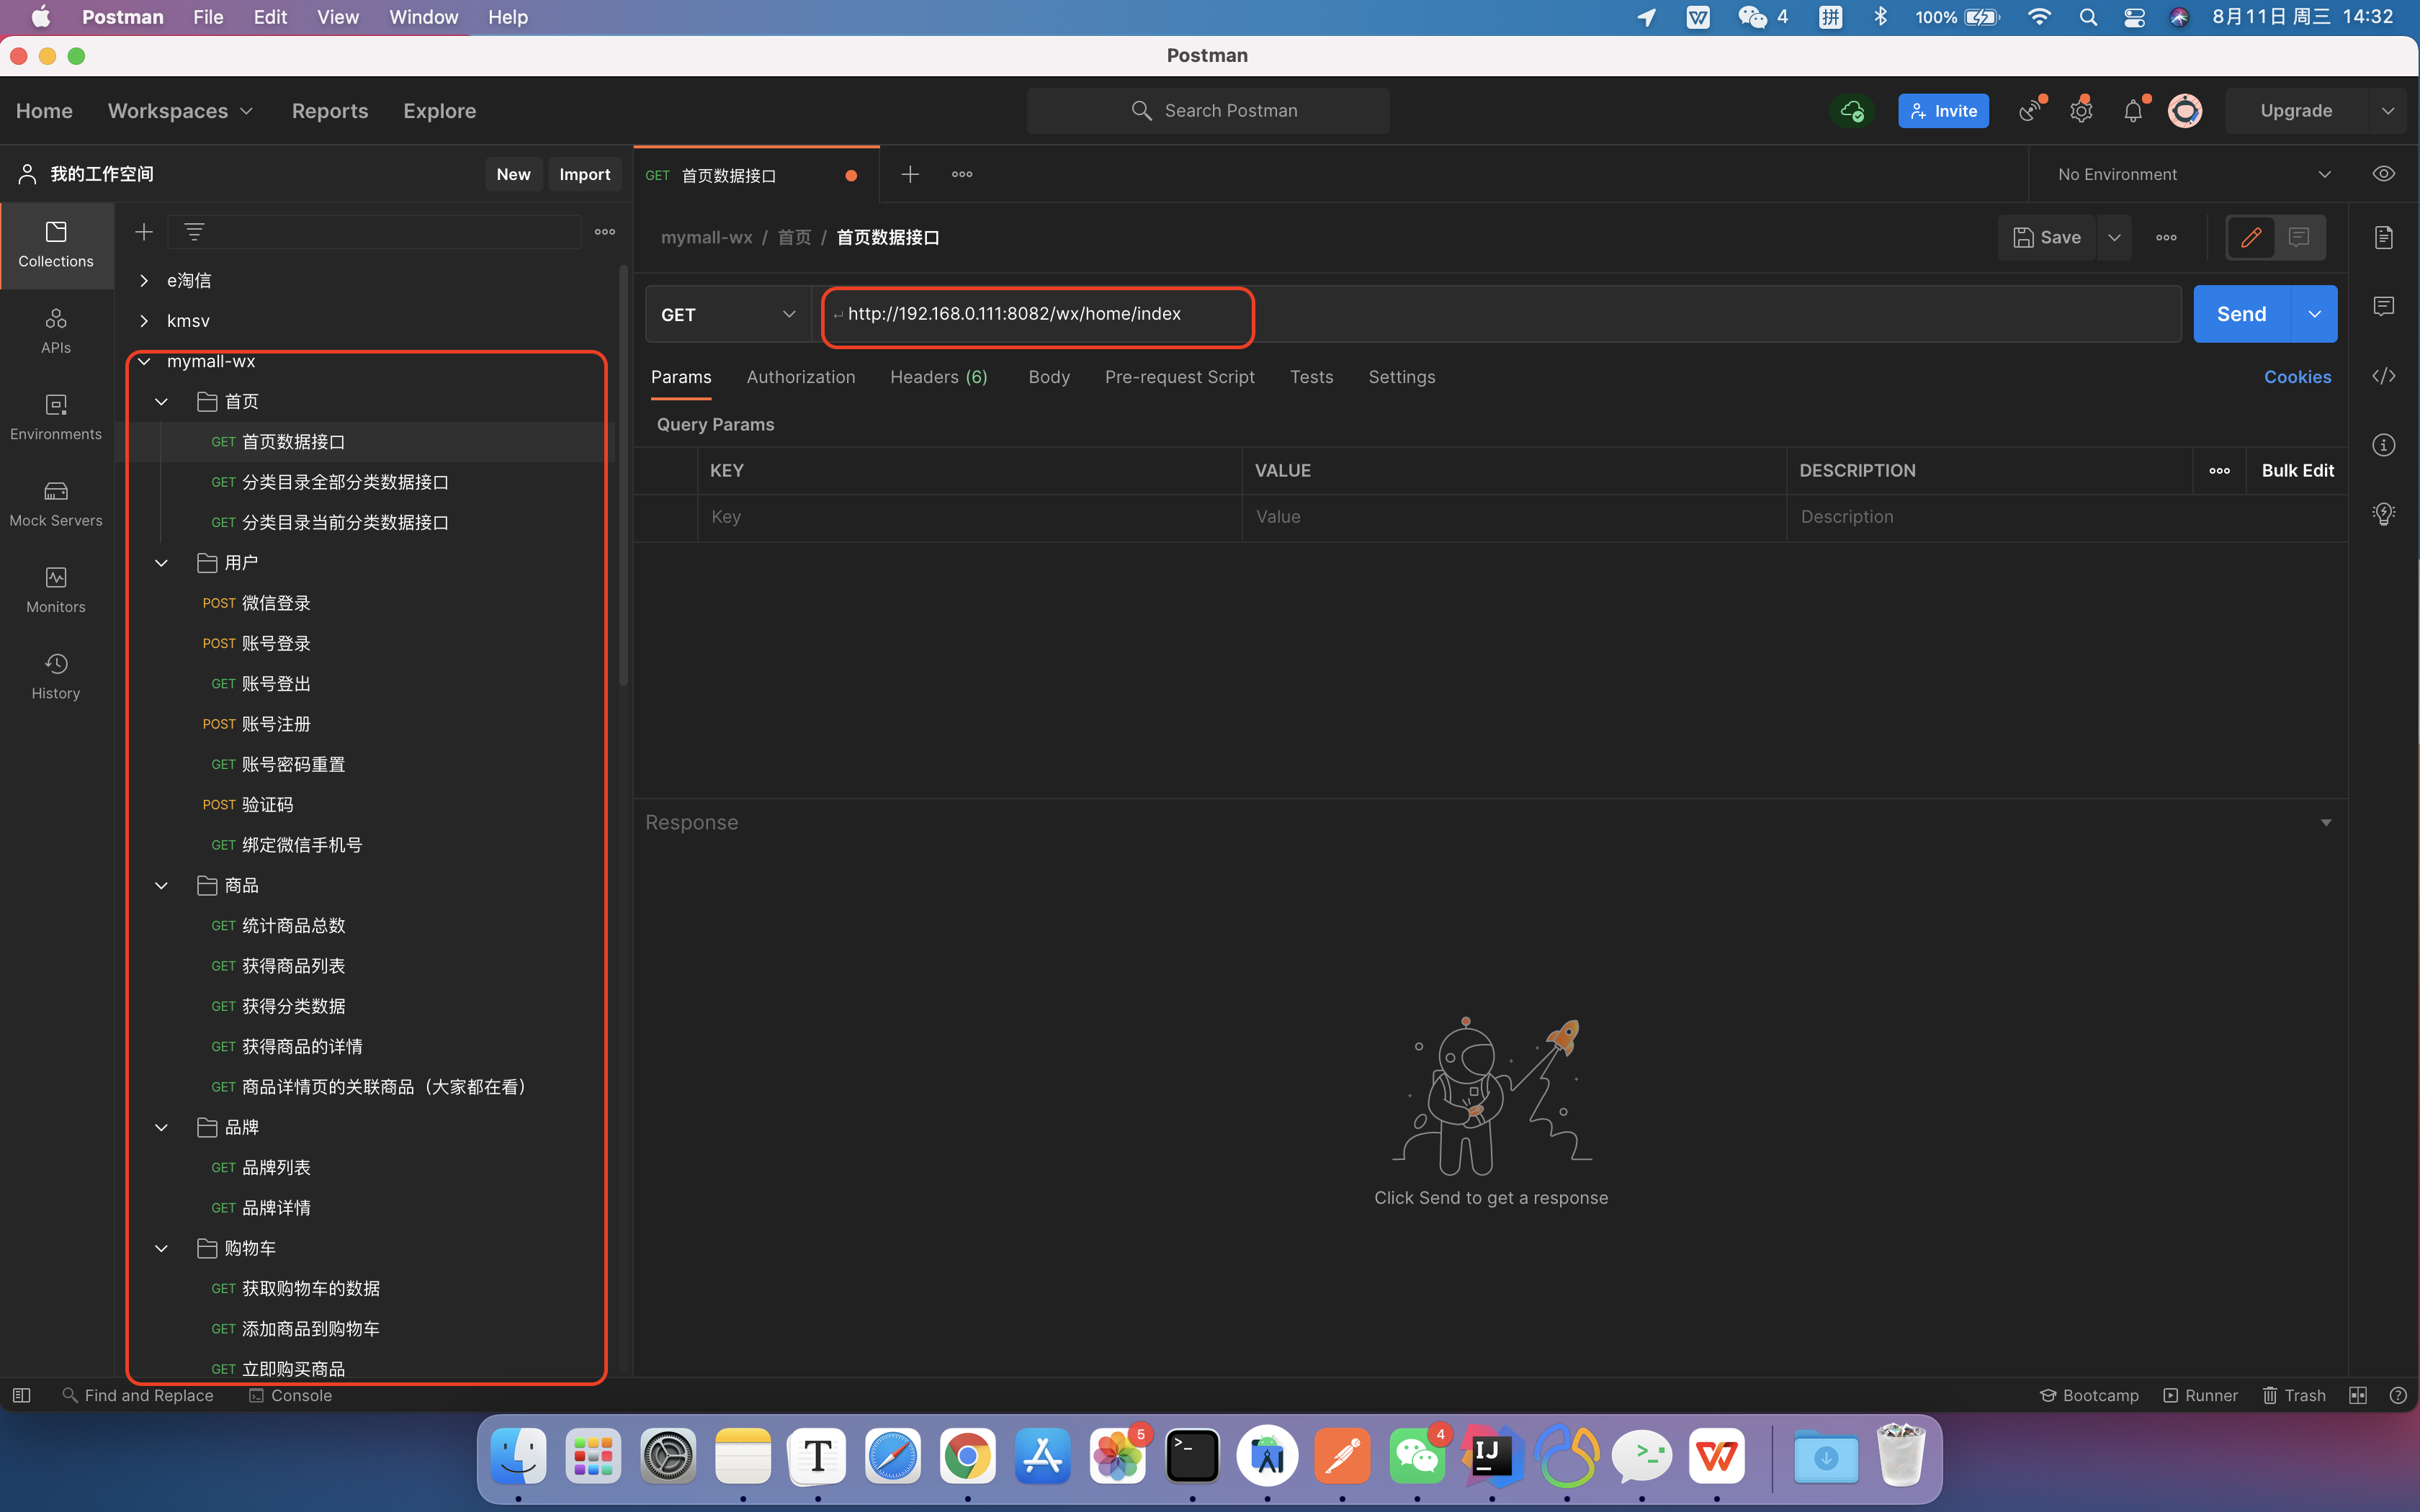Open the No Environment dropdown

2193,174
